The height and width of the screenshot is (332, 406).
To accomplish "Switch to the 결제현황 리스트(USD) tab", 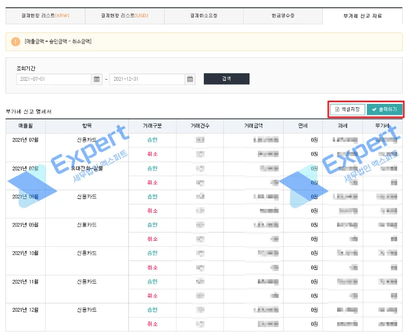I will (124, 15).
